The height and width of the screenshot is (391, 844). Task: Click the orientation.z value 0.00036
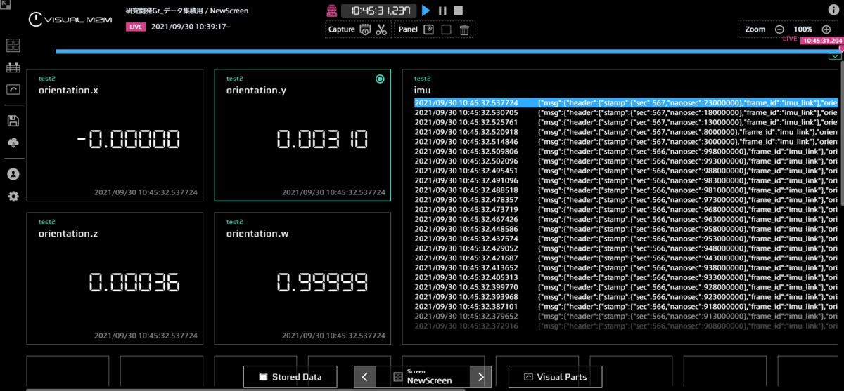coord(134,283)
